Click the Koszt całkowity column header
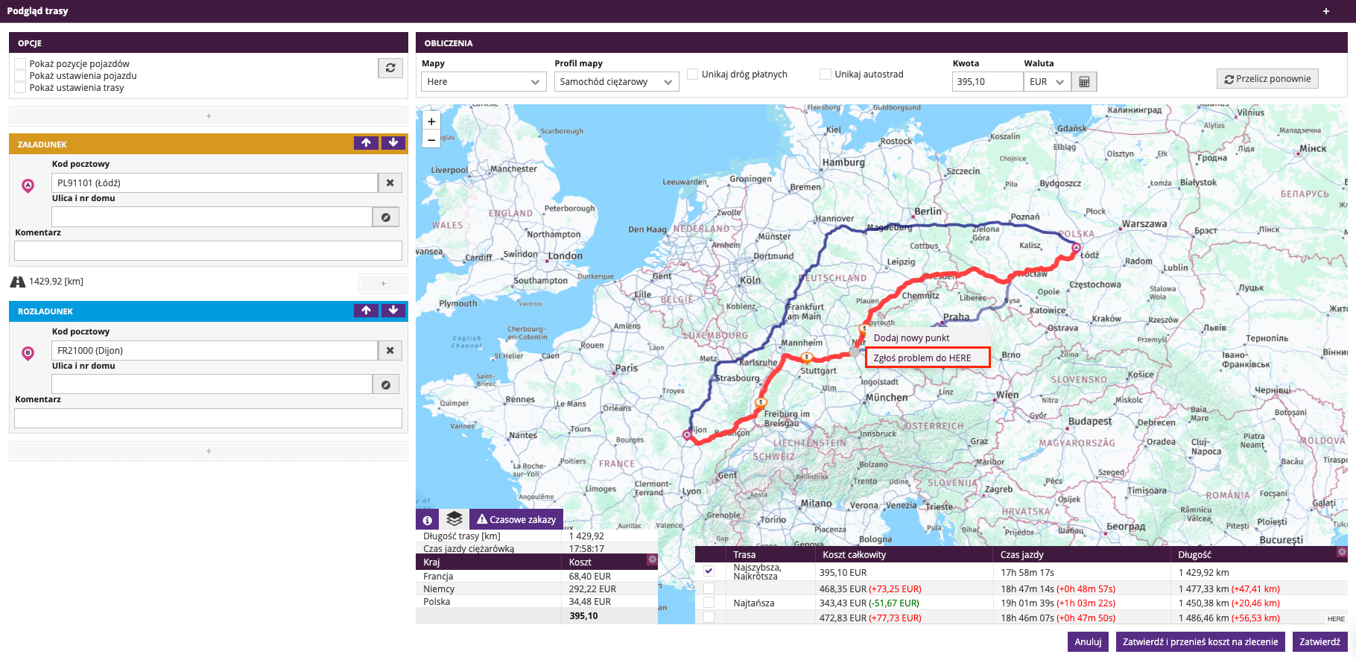The width and height of the screenshot is (1356, 660). click(x=904, y=554)
